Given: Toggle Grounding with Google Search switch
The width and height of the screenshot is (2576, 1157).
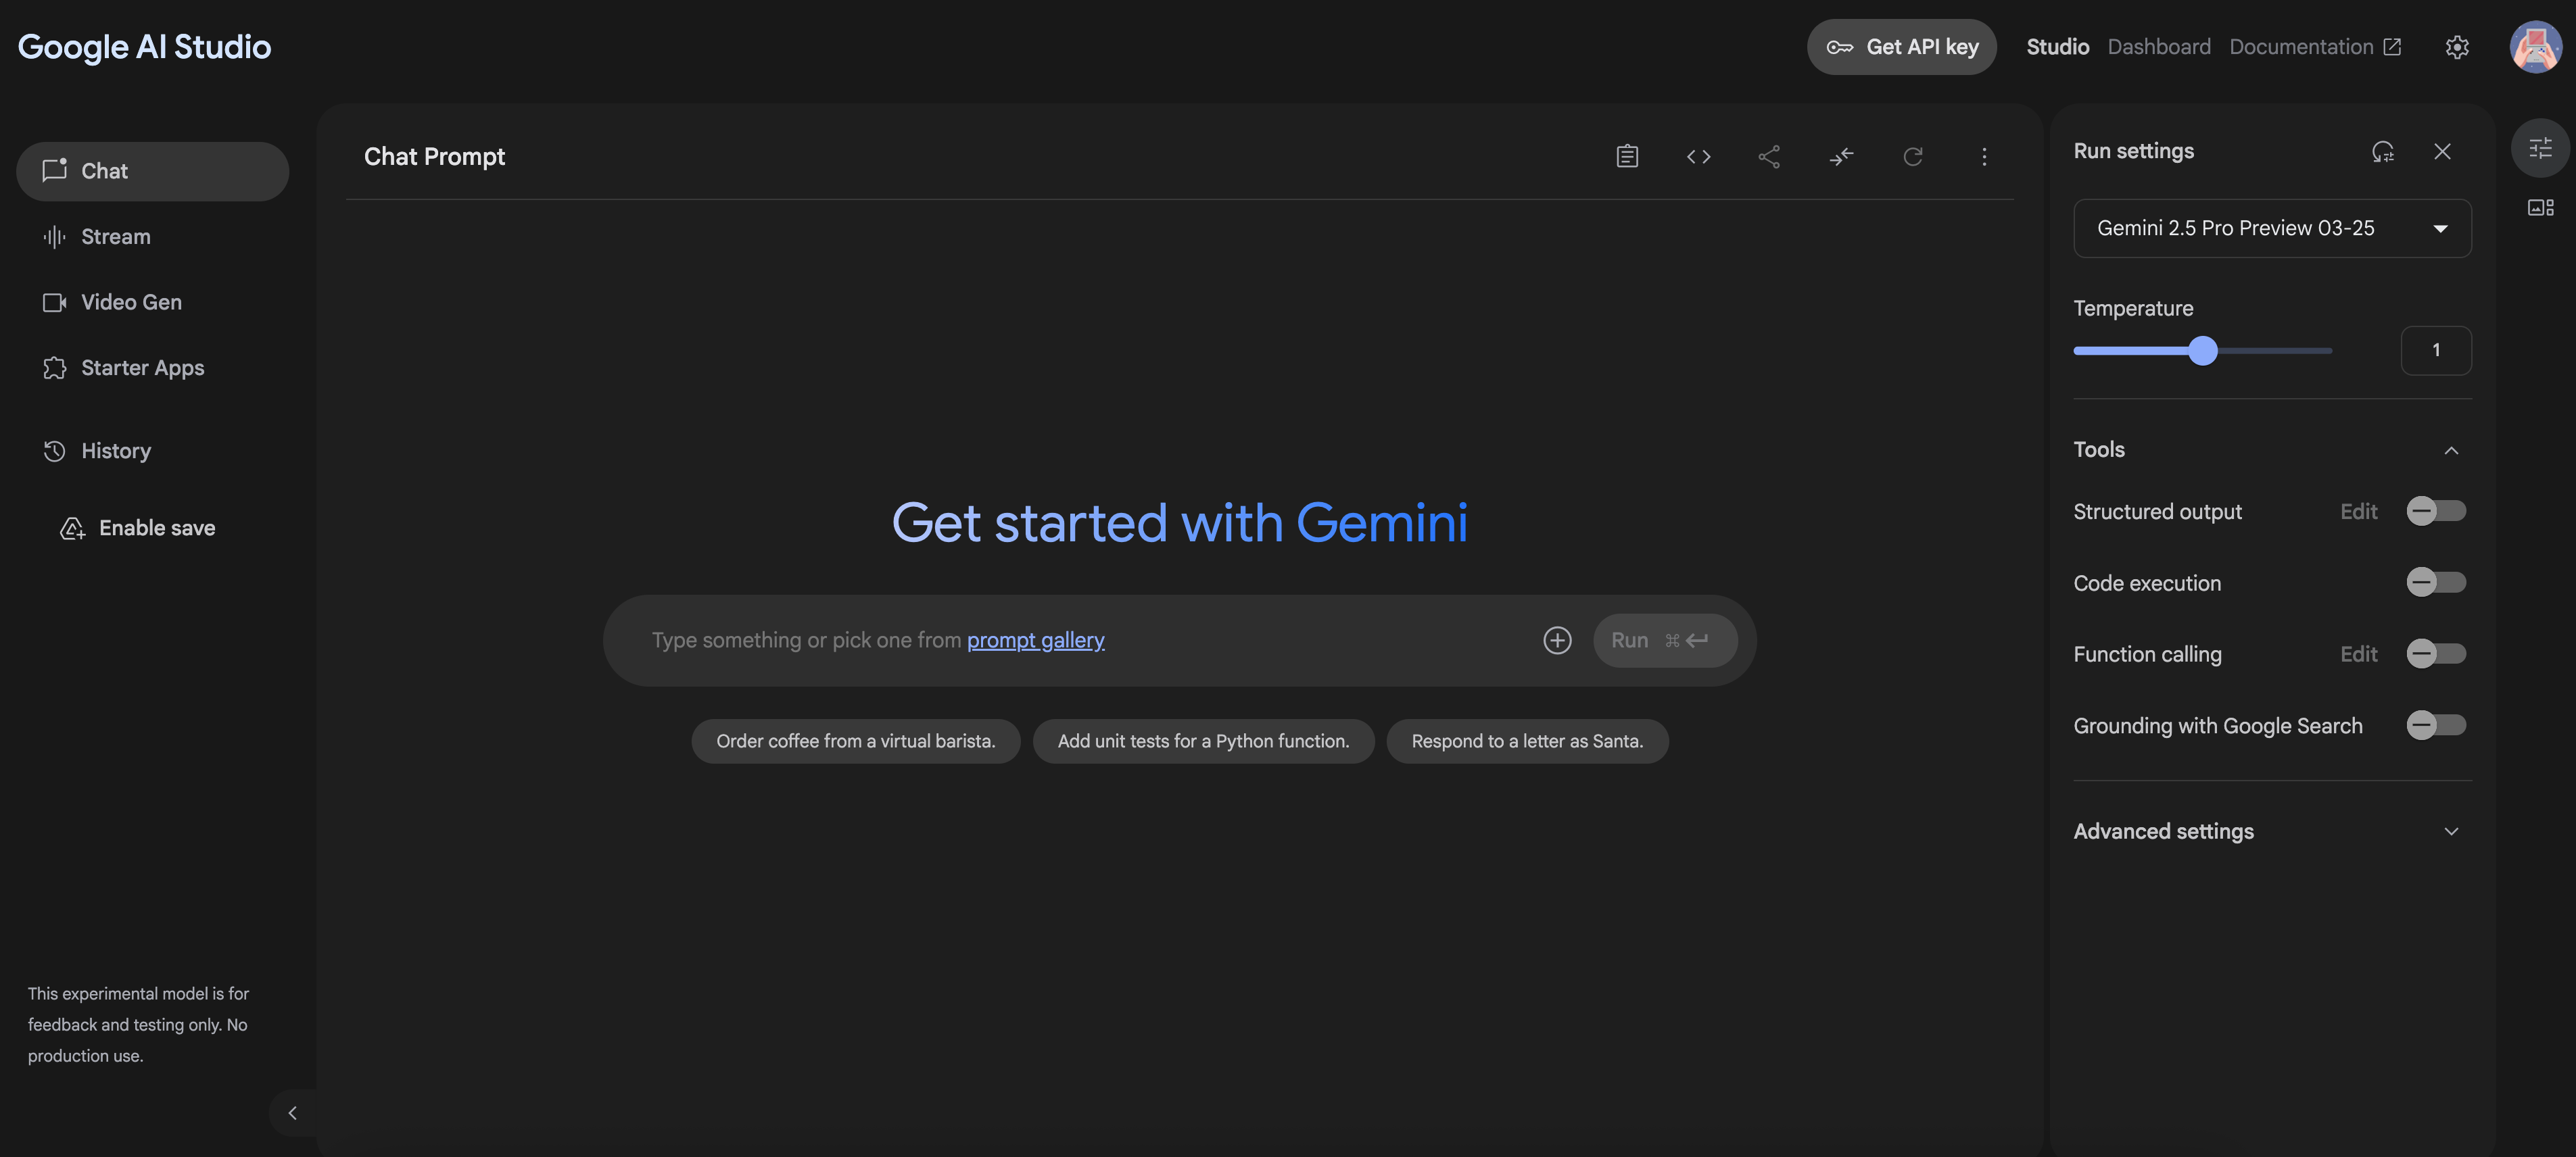Looking at the screenshot, I should coord(2436,725).
